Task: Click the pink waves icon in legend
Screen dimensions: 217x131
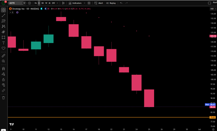Action: click(x=48, y=9)
